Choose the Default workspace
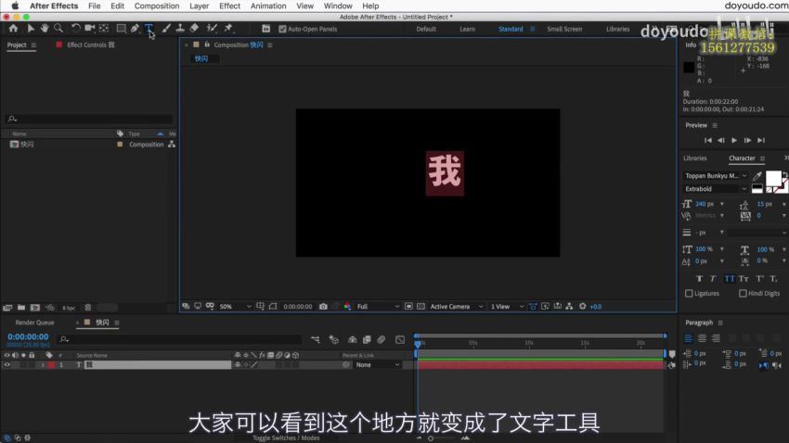The width and height of the screenshot is (789, 443). click(x=426, y=29)
